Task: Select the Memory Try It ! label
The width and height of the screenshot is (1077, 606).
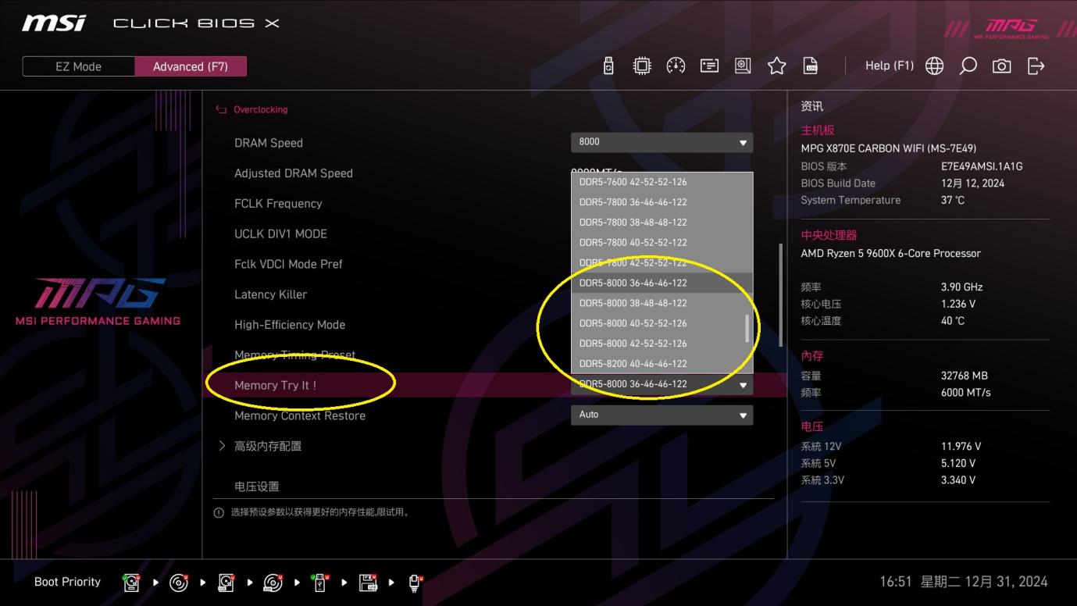Action: coord(276,385)
